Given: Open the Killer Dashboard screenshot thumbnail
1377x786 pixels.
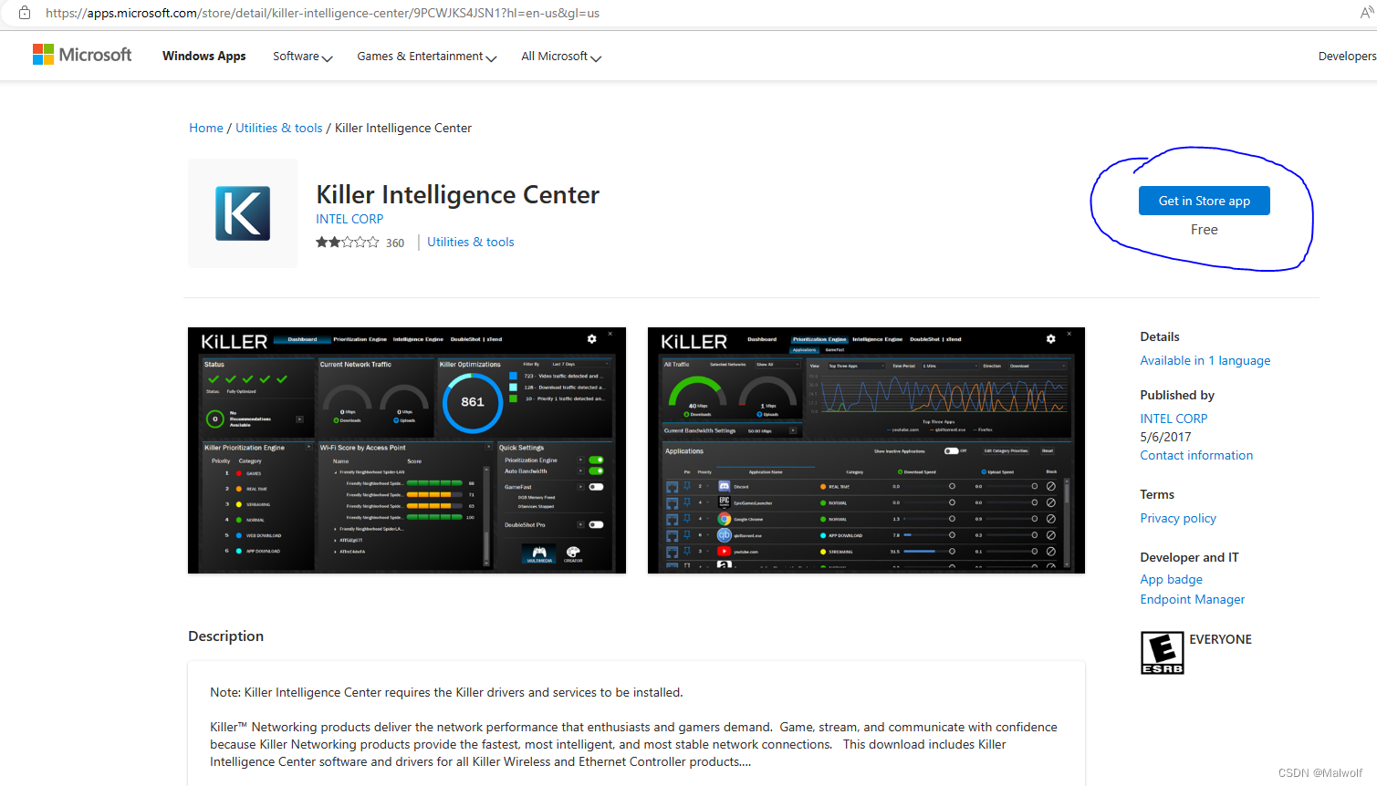Looking at the screenshot, I should pos(407,450).
